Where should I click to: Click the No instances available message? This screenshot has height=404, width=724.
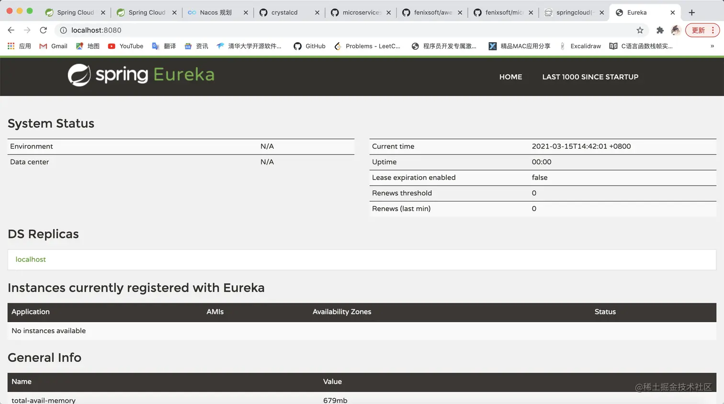click(49, 331)
